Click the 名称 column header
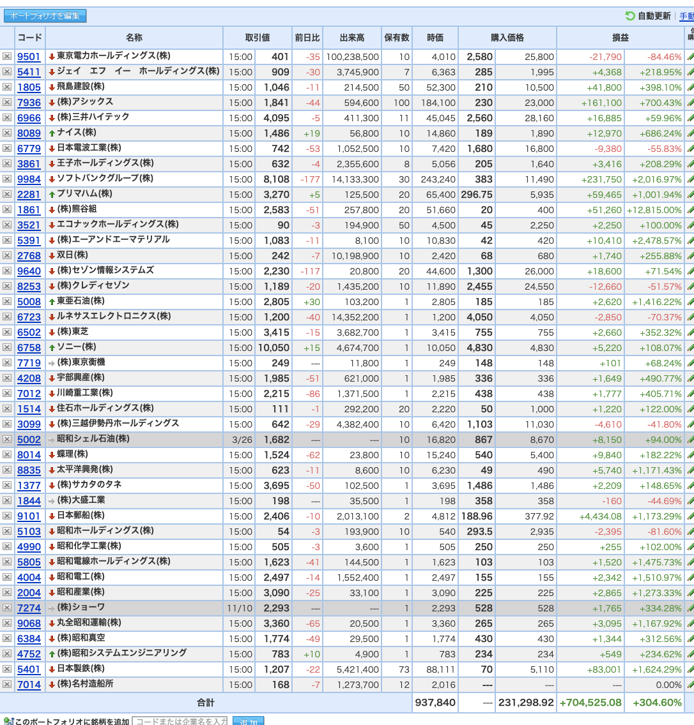The height and width of the screenshot is (725, 694). (134, 38)
